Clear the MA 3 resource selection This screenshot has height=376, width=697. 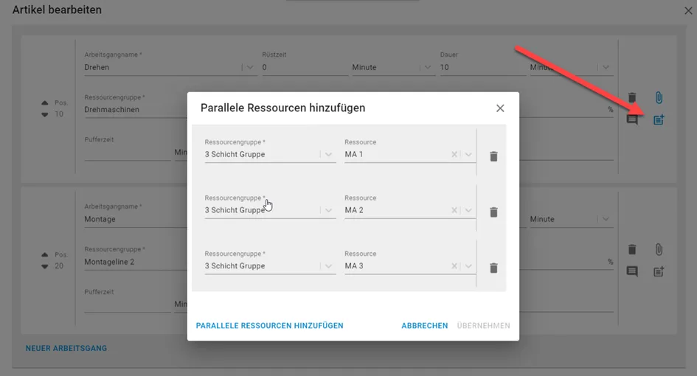pyautogui.click(x=454, y=265)
